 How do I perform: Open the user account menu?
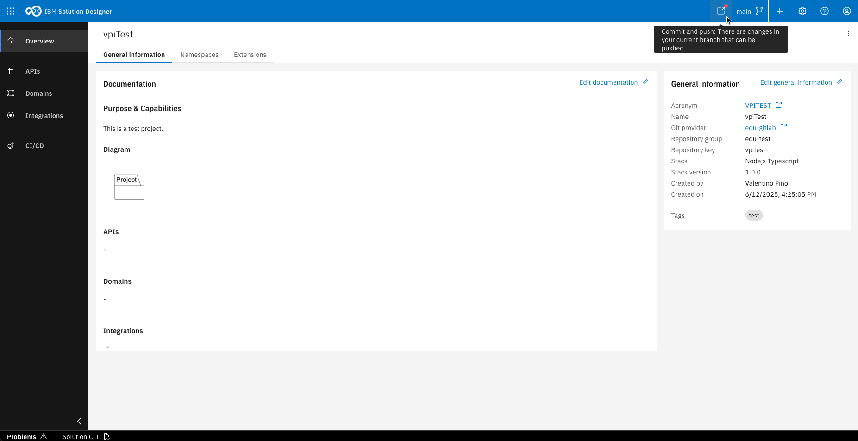[846, 11]
